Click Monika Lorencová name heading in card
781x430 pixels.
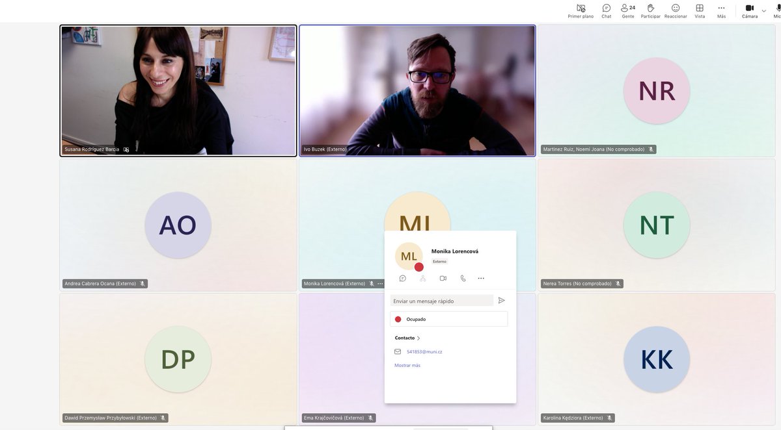click(455, 251)
